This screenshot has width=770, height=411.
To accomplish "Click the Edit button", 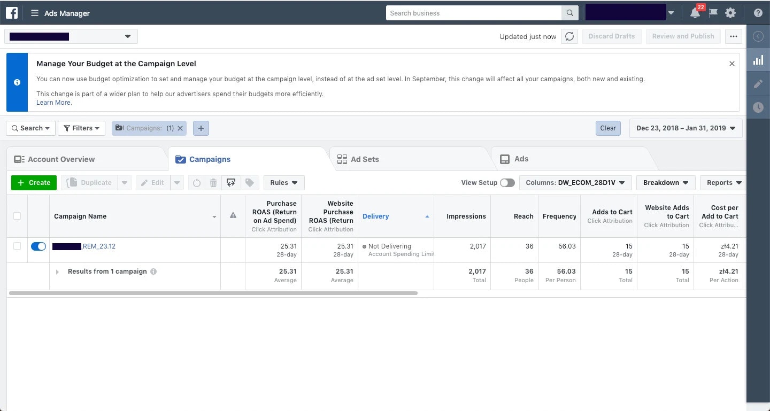I will click(x=153, y=183).
